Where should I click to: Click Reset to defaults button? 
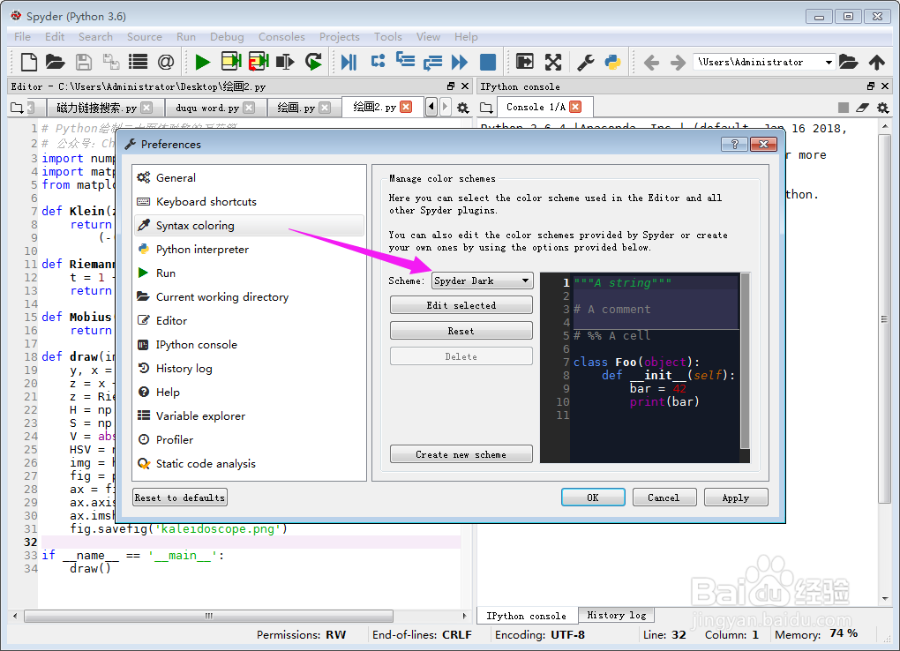(x=180, y=498)
